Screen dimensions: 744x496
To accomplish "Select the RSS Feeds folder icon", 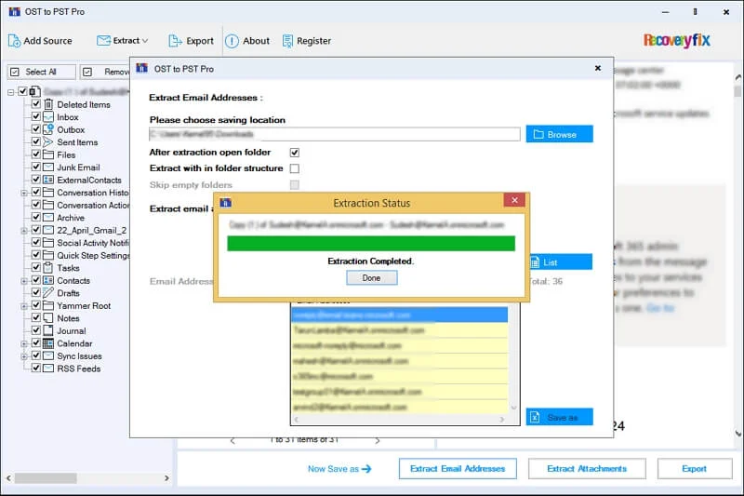I will 48,369.
